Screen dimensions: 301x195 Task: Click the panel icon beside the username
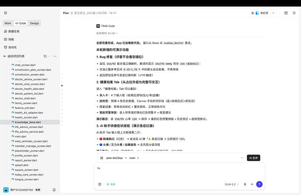(x=54, y=190)
